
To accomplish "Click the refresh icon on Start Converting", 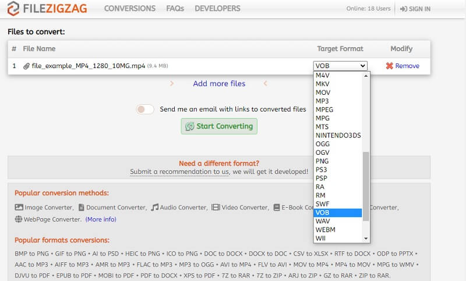I will tap(189, 126).
